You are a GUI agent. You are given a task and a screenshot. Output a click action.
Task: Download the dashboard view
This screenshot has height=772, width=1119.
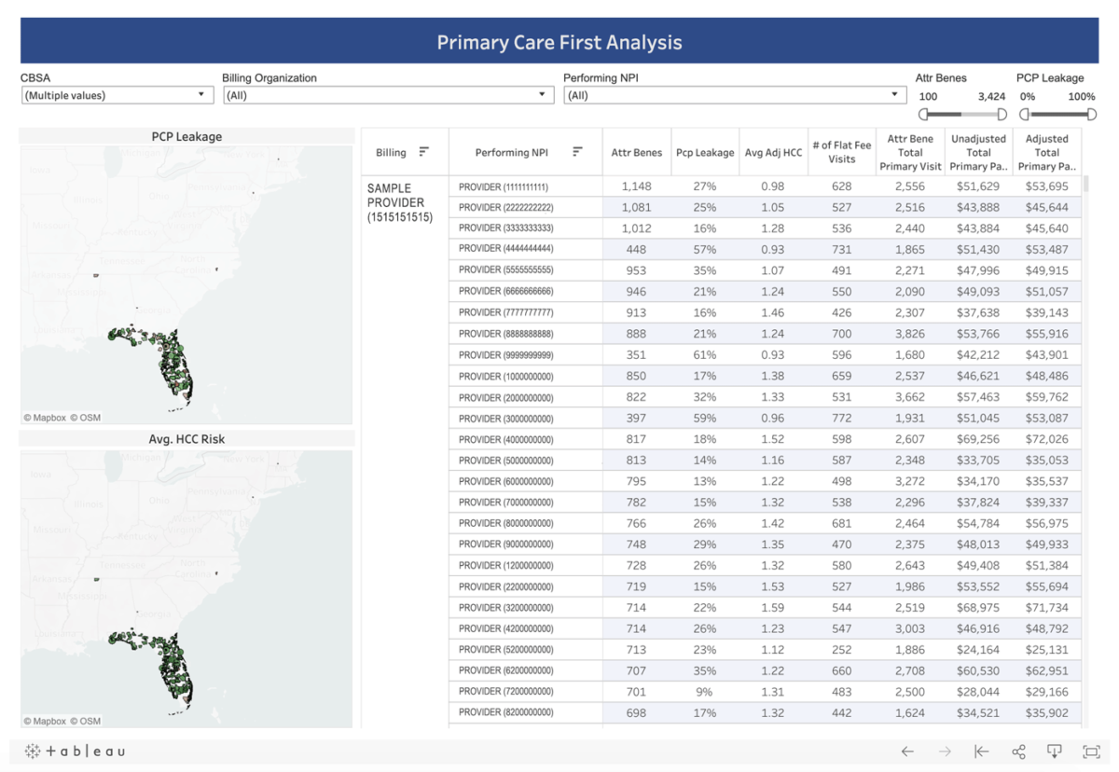[x=1055, y=751]
